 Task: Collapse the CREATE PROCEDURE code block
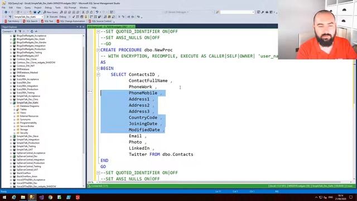pyautogui.click(x=98, y=50)
